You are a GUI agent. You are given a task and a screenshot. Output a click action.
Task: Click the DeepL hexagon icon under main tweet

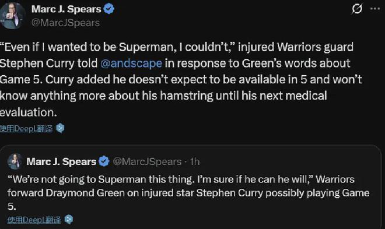60,128
